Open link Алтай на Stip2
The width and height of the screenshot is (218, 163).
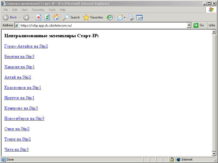(x=18, y=77)
